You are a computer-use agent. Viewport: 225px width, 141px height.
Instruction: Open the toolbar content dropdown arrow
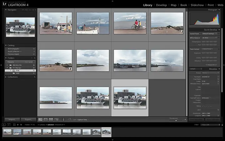coord(185,119)
